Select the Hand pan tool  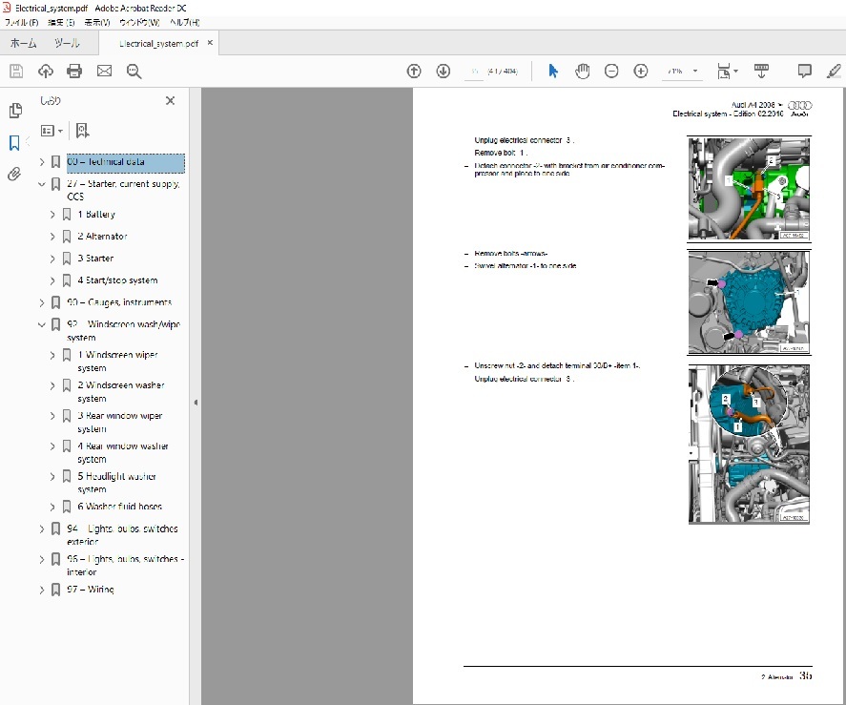(x=582, y=71)
